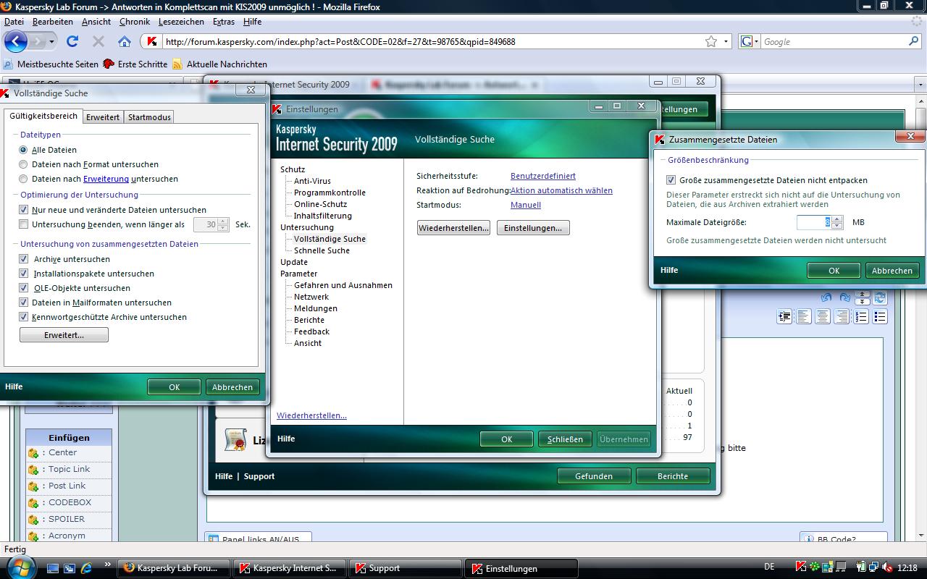Decrease Maximale Dateigröße with down arrow
The image size is (927, 579).
pos(838,226)
